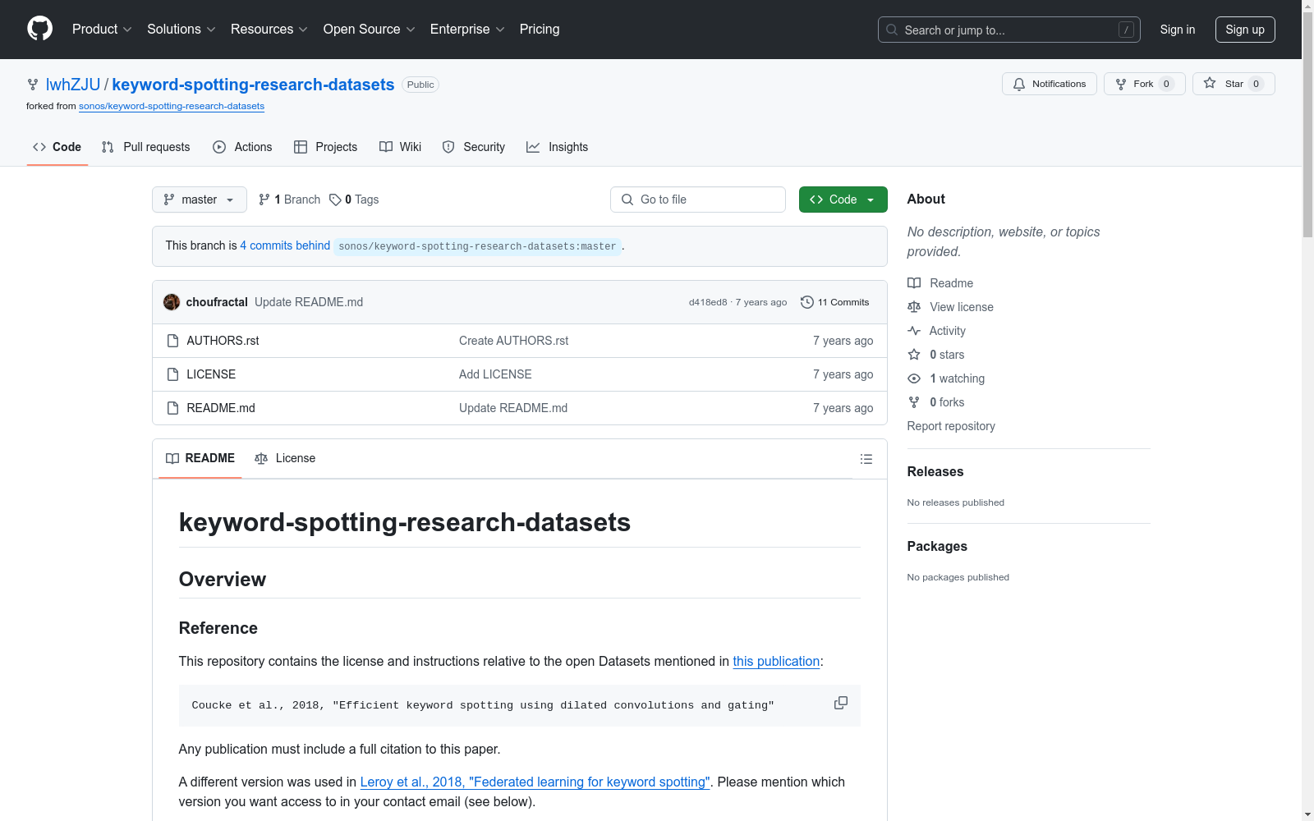Click the Search or jump to field
The width and height of the screenshot is (1314, 821).
[x=1009, y=30]
